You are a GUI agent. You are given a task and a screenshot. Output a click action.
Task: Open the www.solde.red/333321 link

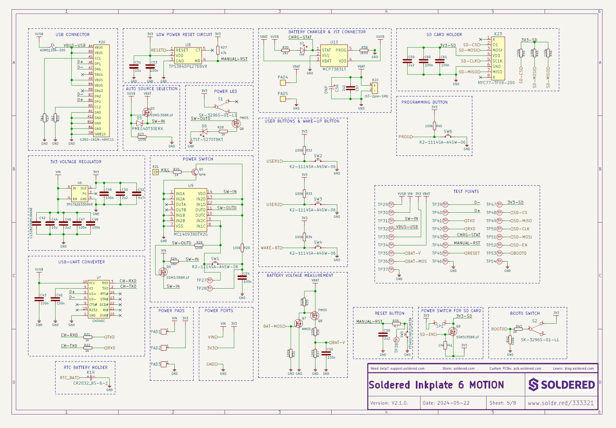[561, 403]
